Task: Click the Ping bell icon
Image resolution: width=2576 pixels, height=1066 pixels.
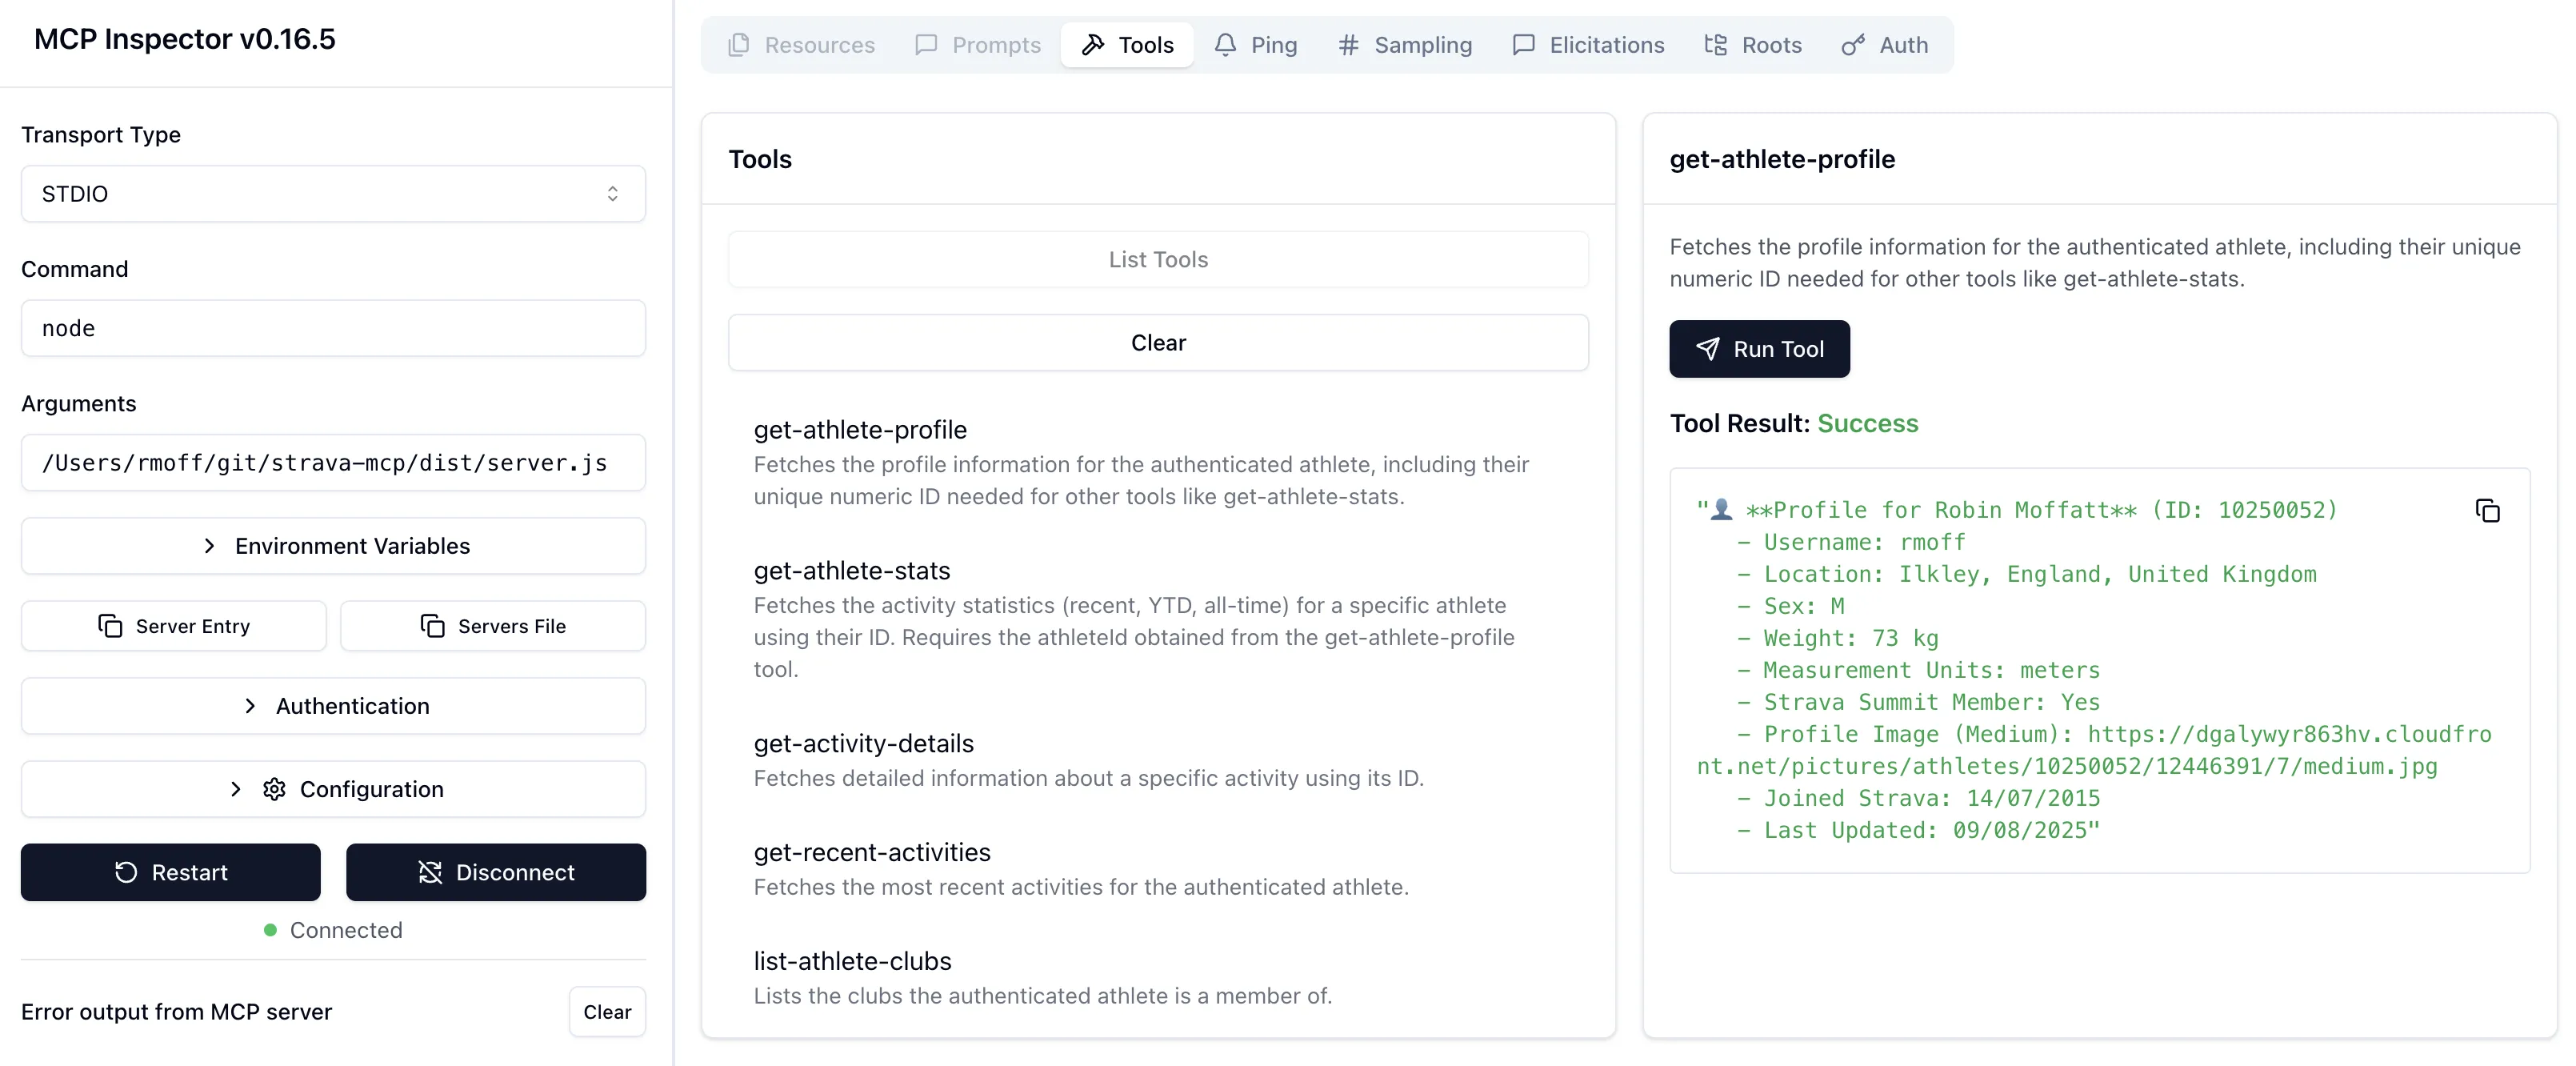Action: 1225,45
